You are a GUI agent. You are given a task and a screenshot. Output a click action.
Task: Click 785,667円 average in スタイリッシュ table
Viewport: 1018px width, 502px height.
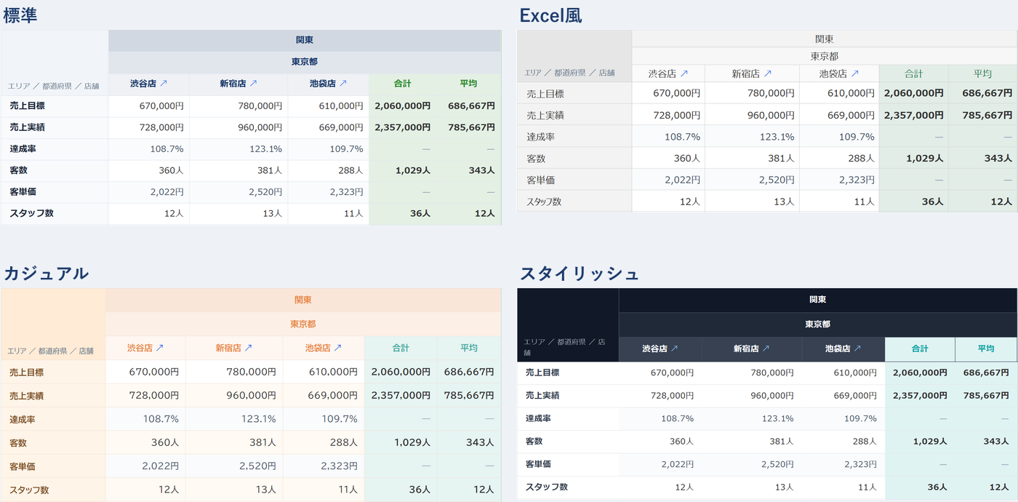986,395
